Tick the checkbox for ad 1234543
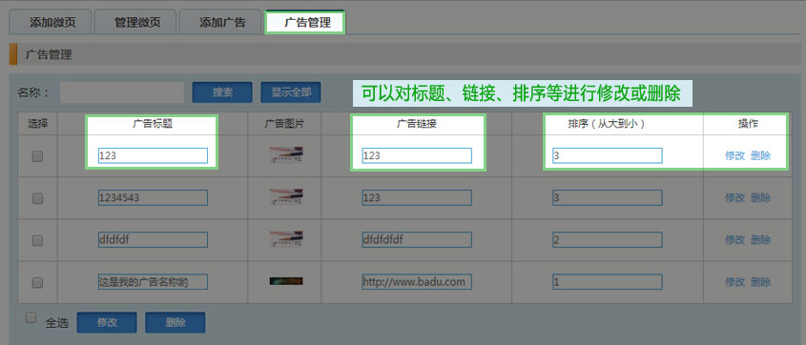This screenshot has height=345, width=806. 37,198
